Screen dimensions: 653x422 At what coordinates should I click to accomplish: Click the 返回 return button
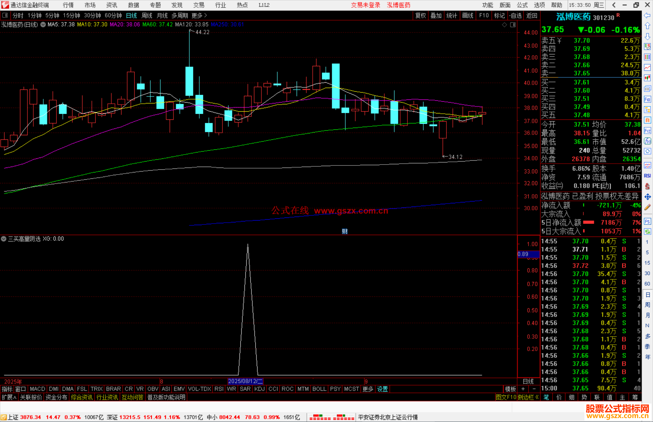532,15
